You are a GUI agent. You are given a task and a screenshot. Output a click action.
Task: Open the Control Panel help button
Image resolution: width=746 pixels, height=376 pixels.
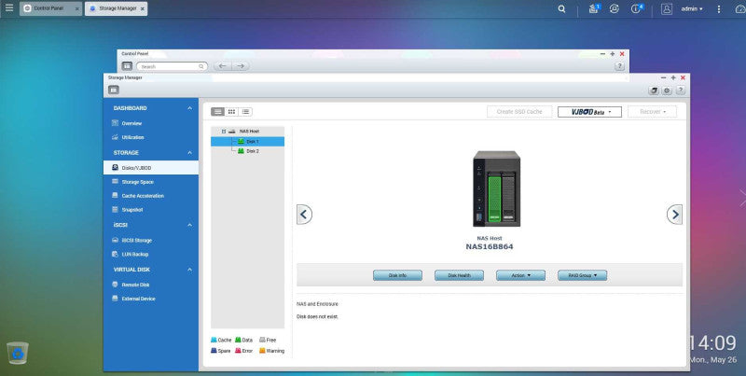[619, 66]
